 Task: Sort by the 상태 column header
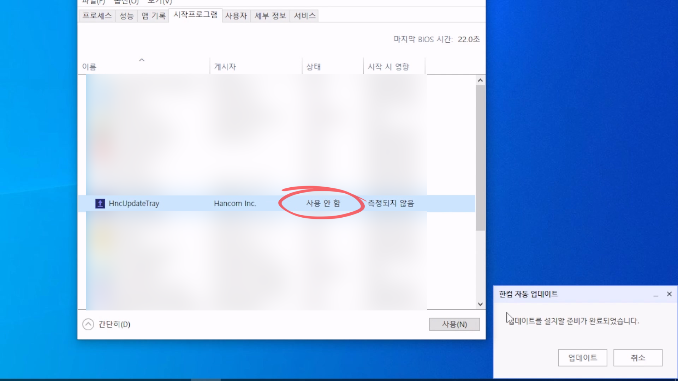click(313, 67)
